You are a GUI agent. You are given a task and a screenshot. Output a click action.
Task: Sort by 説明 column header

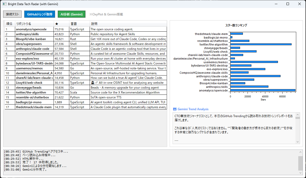(128, 24)
